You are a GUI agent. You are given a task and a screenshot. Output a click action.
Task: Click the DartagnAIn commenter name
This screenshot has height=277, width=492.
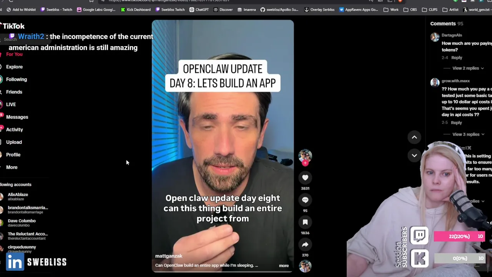pos(452,35)
